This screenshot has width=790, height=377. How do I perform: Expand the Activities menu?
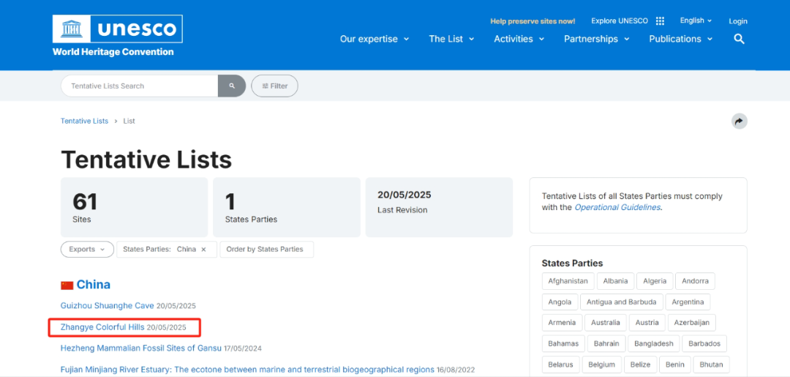519,39
